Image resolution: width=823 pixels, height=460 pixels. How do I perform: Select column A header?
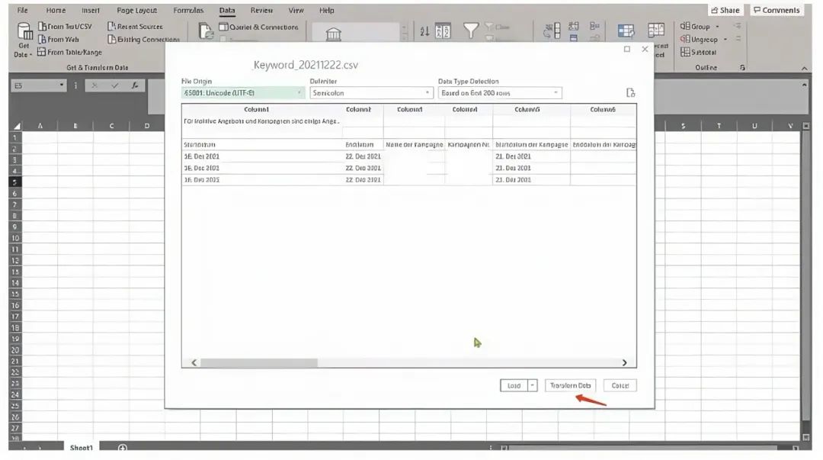[40, 126]
